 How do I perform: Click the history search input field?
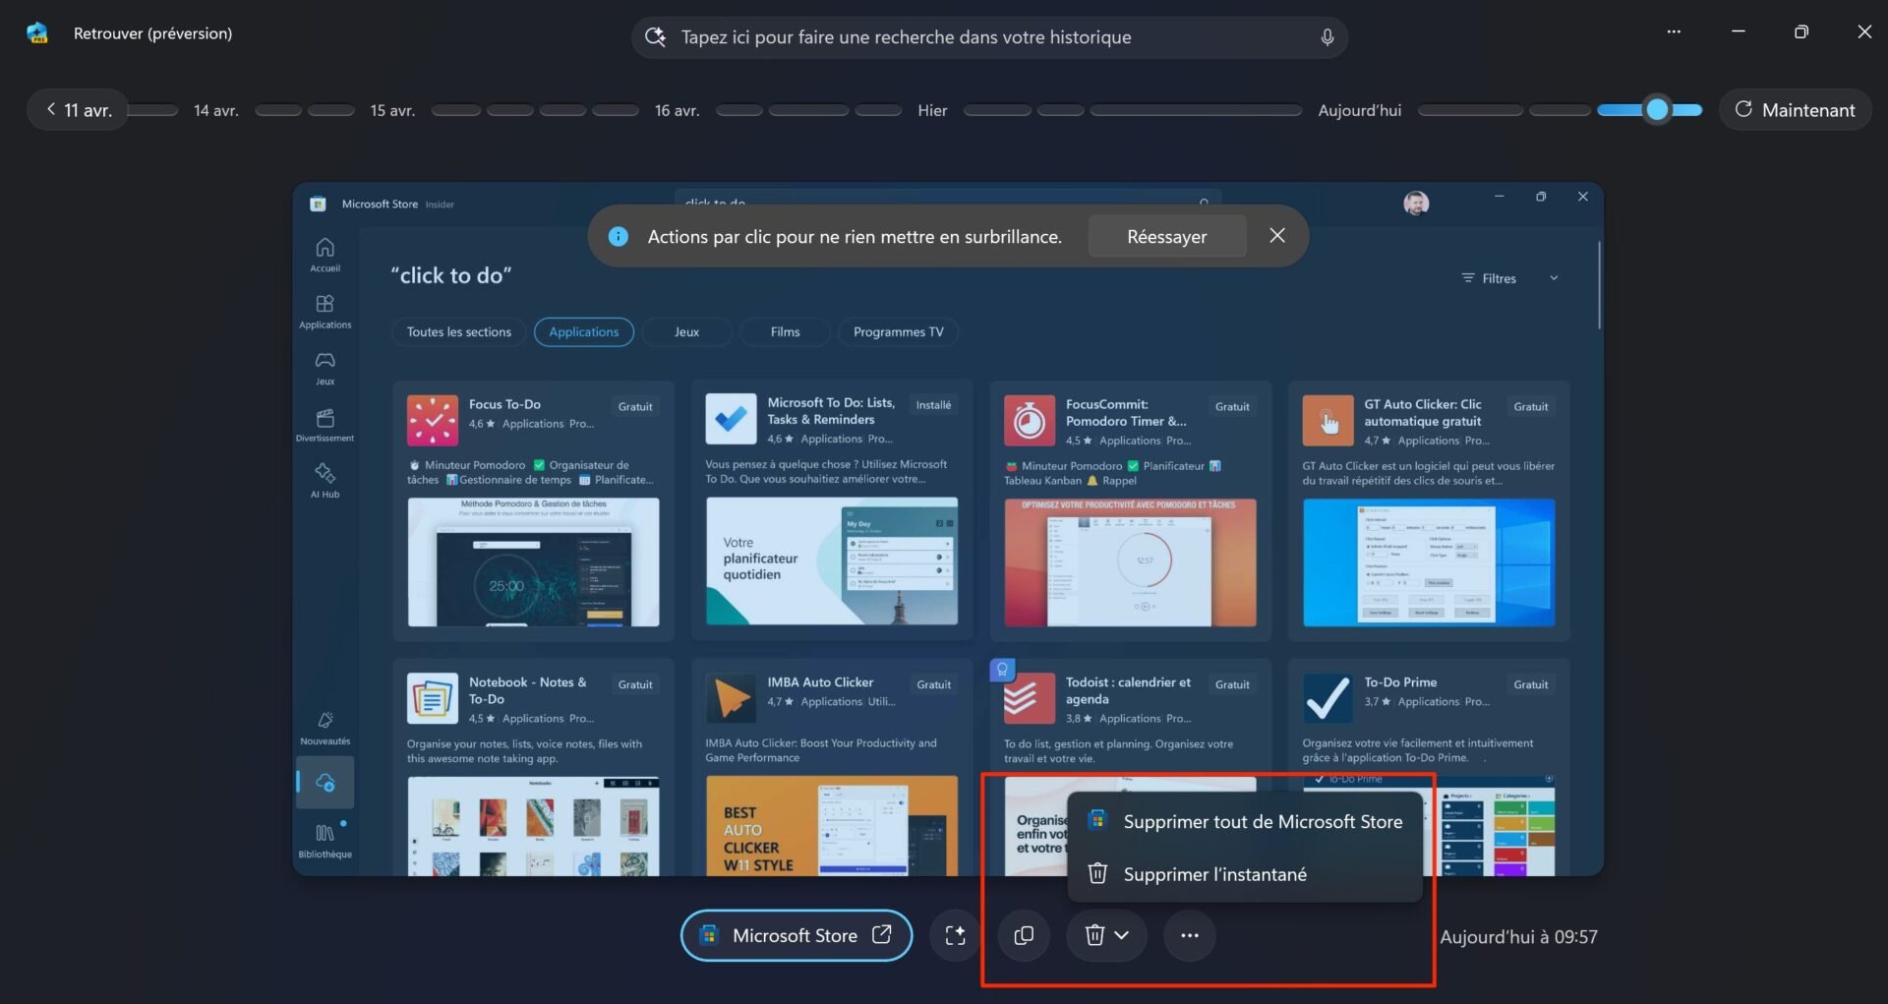989,37
